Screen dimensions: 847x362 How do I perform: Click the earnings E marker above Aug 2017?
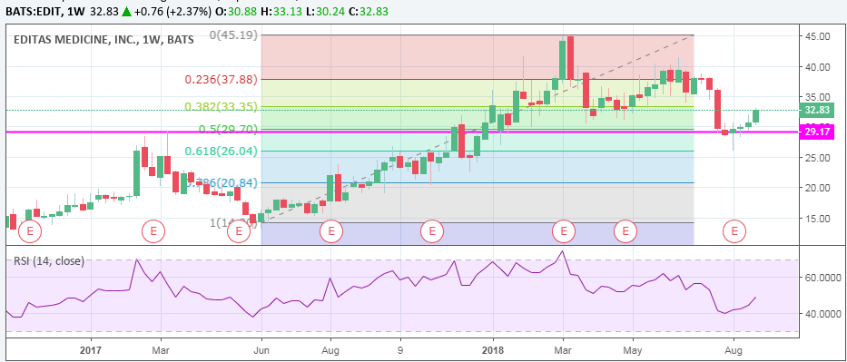331,231
